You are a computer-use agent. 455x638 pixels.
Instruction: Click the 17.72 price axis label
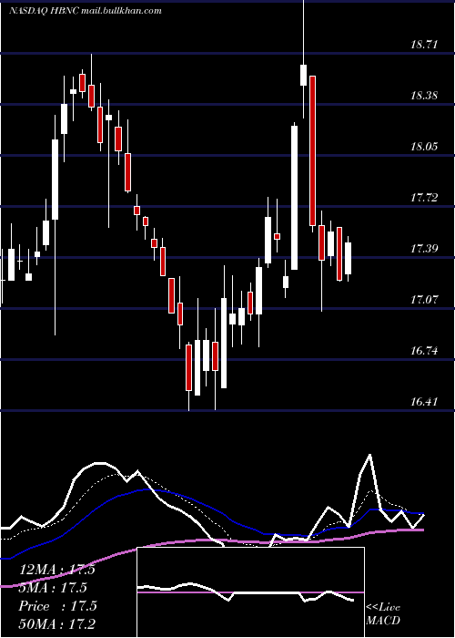[x=425, y=198]
